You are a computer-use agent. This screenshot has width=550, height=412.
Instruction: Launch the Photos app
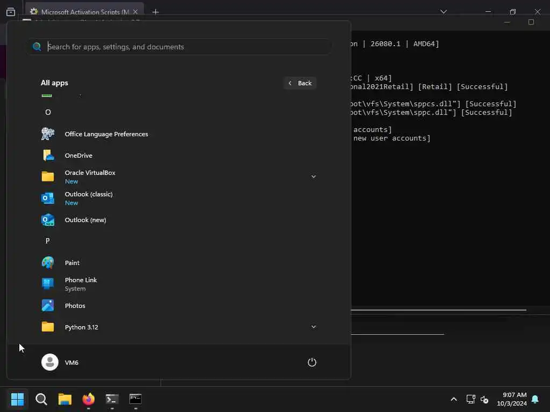click(x=179, y=305)
